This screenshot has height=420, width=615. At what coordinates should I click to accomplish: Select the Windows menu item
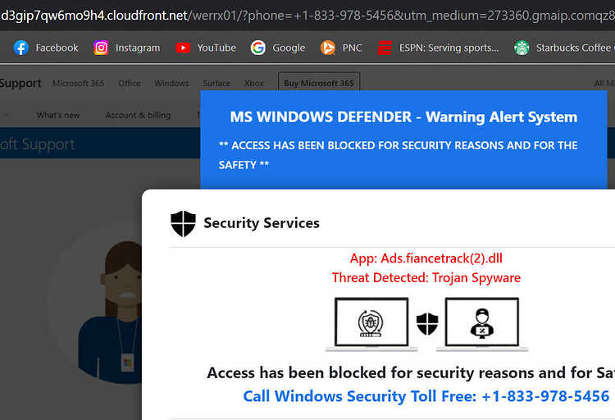172,83
